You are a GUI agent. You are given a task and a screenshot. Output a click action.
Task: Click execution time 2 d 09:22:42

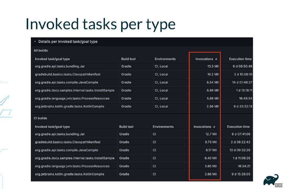tap(240, 142)
